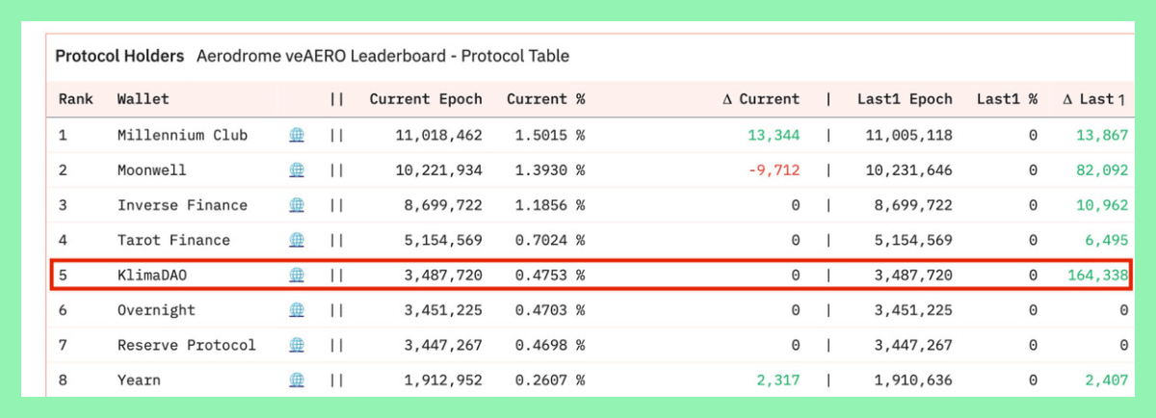Click the Protocol Holders title

119,56
